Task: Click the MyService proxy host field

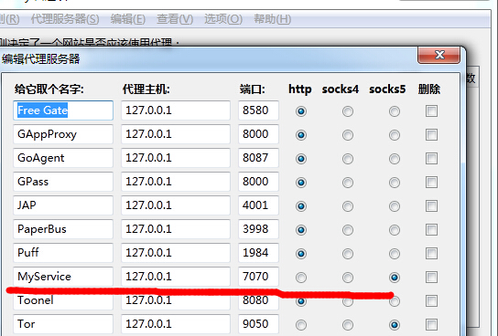Action: [176, 277]
